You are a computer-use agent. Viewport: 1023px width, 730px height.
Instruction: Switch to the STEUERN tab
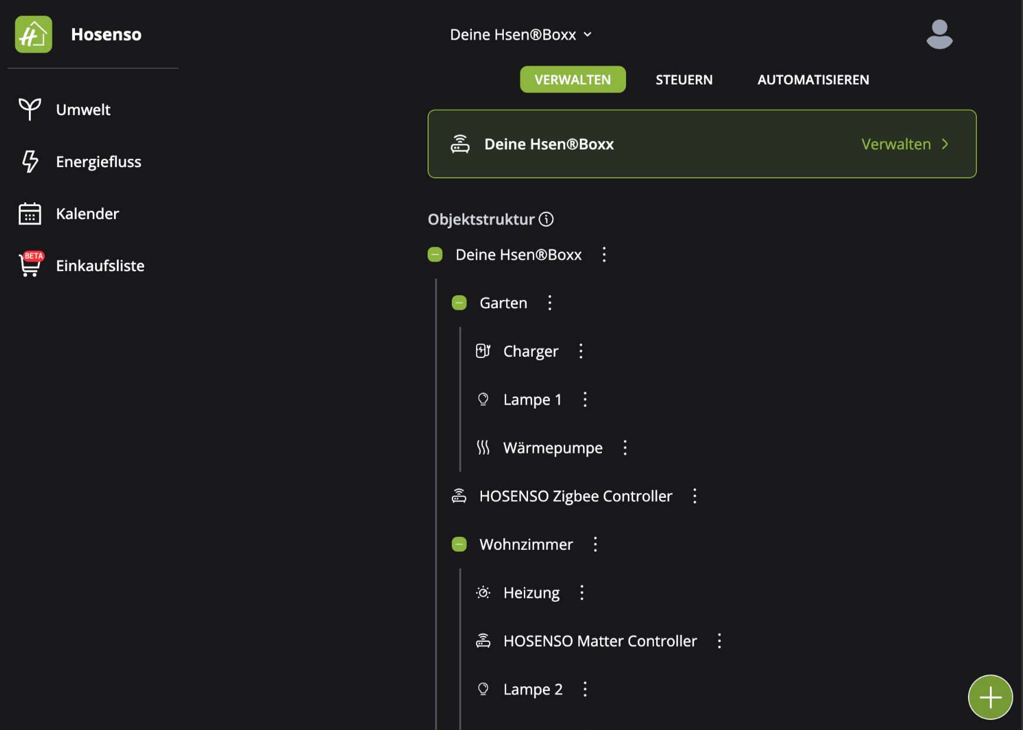click(x=683, y=80)
